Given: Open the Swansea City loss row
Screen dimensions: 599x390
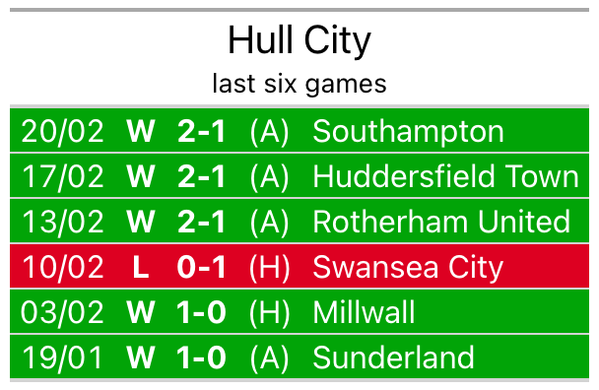Looking at the screenshot, I should pyautogui.click(x=299, y=266).
